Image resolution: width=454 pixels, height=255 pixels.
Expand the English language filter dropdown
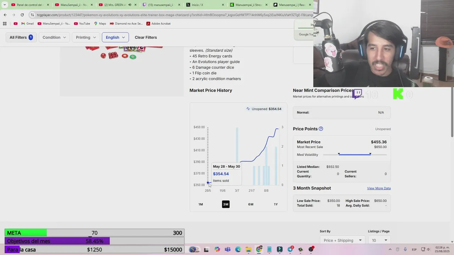point(115,37)
